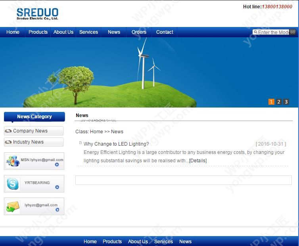This screenshot has width=299, height=246.
Task: Click the 'Enter the Model' search field
Action: point(273,33)
